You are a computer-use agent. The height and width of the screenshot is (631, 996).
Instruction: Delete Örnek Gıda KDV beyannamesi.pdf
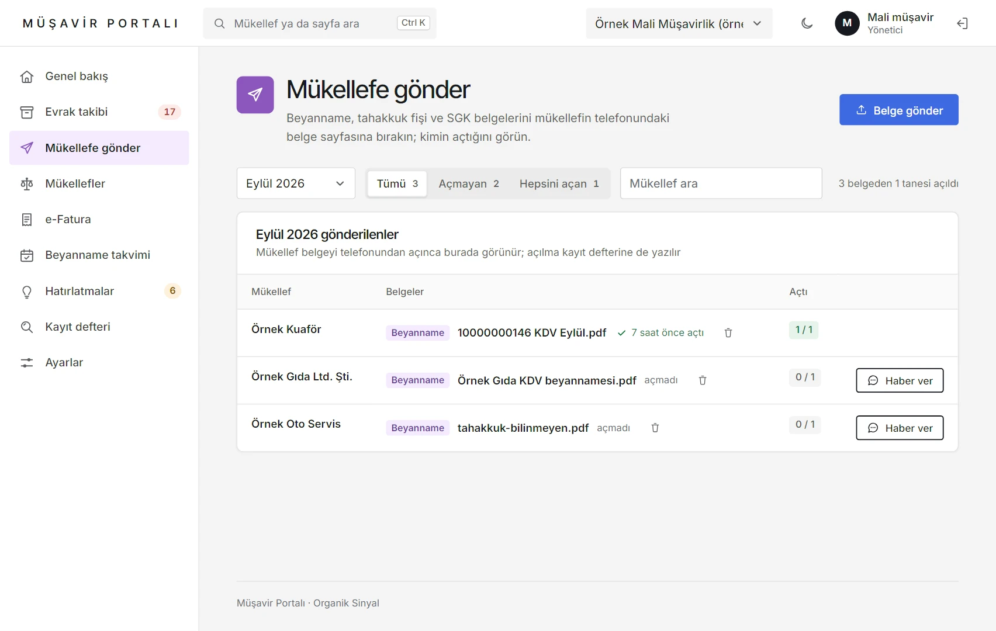pos(703,380)
